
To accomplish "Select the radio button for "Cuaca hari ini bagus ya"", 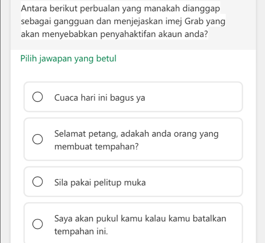I will click(37, 98).
